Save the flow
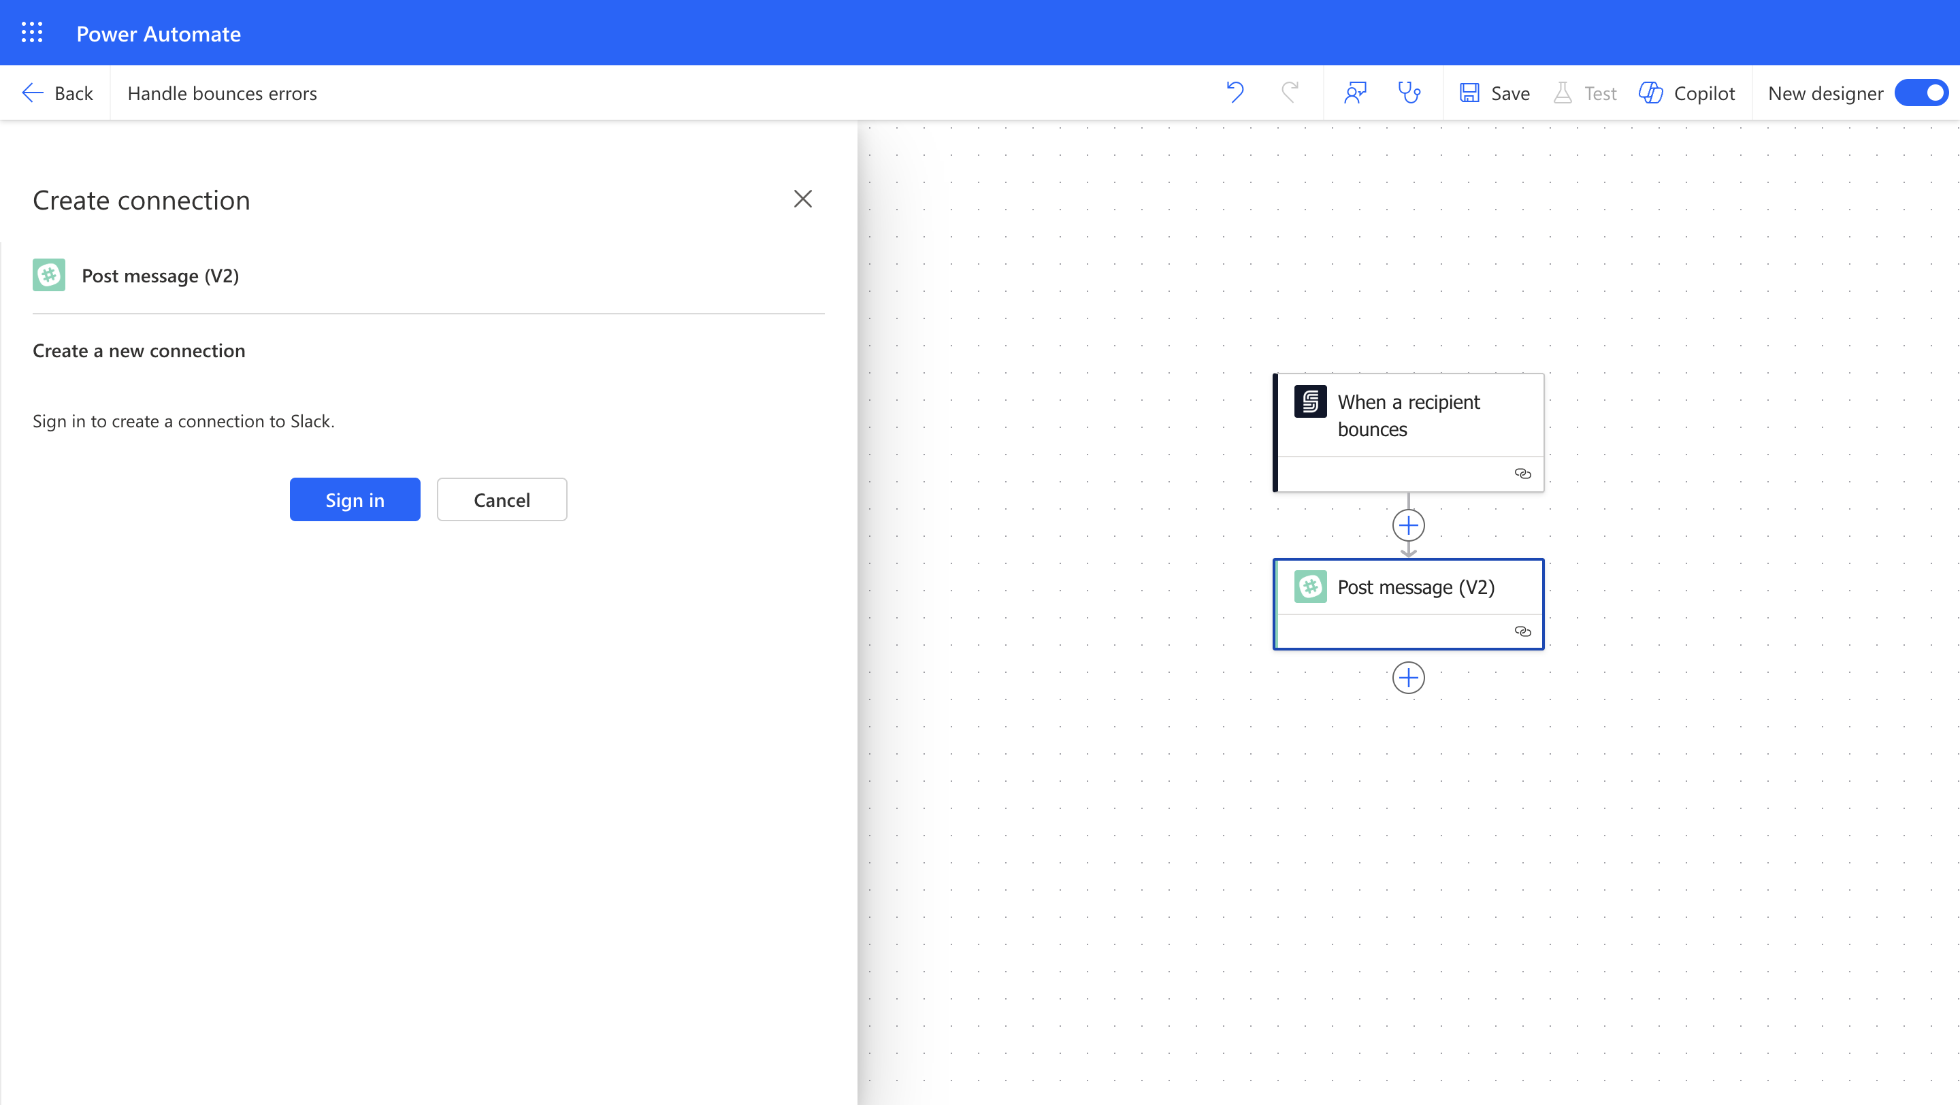 1495,93
